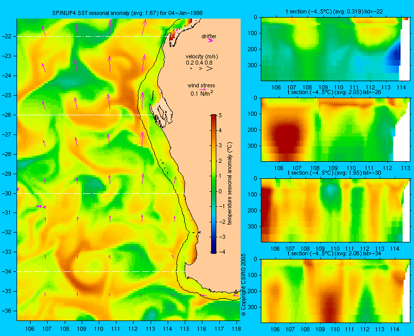Click the -36 latitude tick label
Image resolution: width=414 pixels, height=336 pixels.
tap(8, 311)
